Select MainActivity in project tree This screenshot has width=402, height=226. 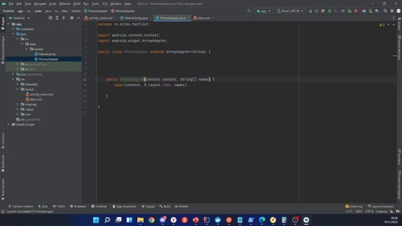pyautogui.click(x=45, y=54)
